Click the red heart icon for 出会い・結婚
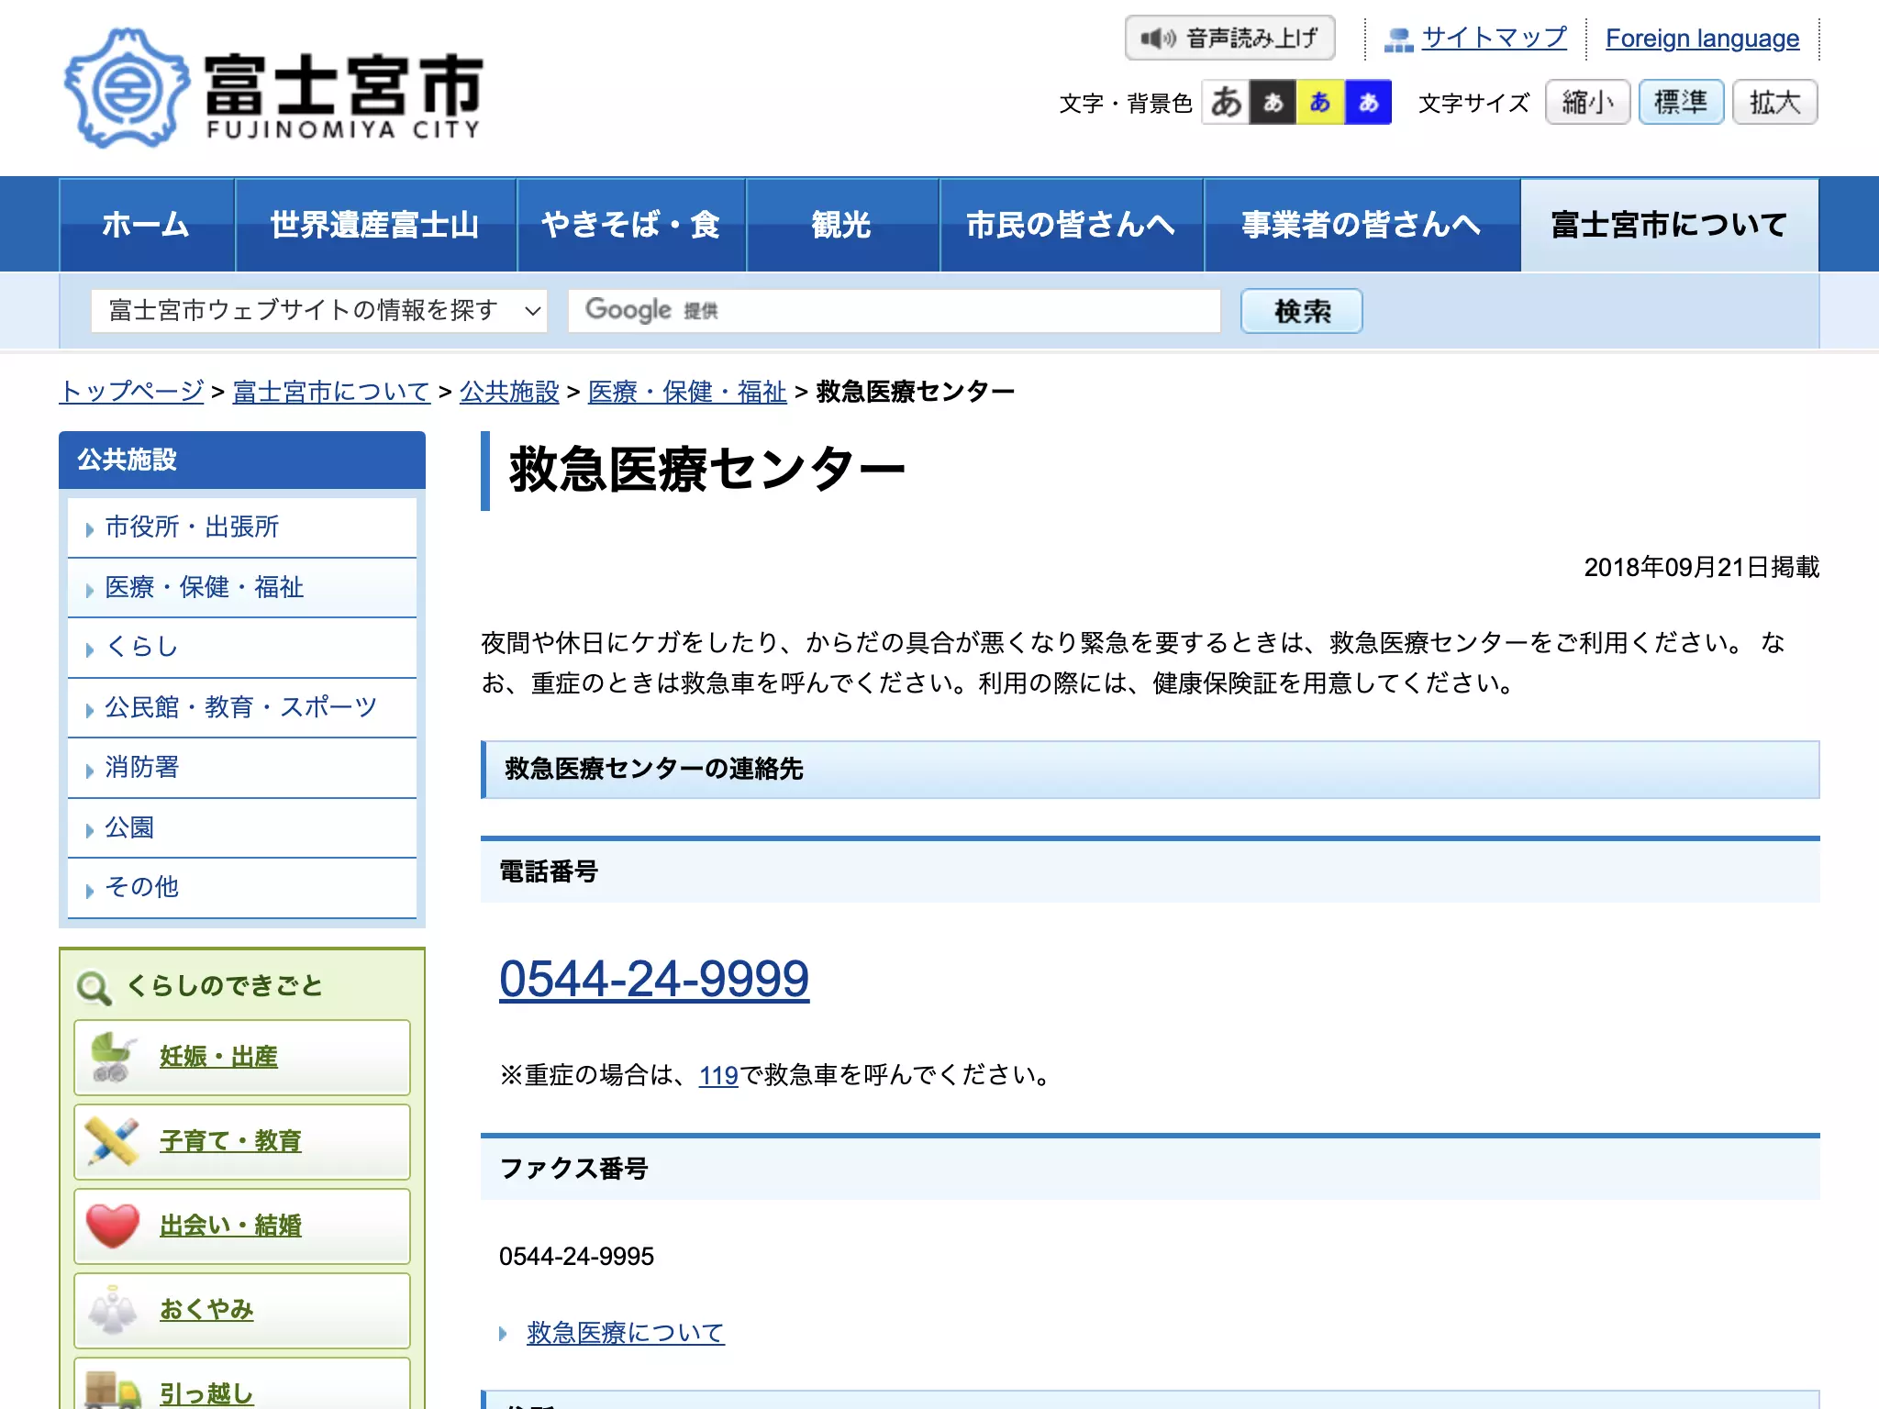This screenshot has height=1409, width=1879. click(113, 1226)
